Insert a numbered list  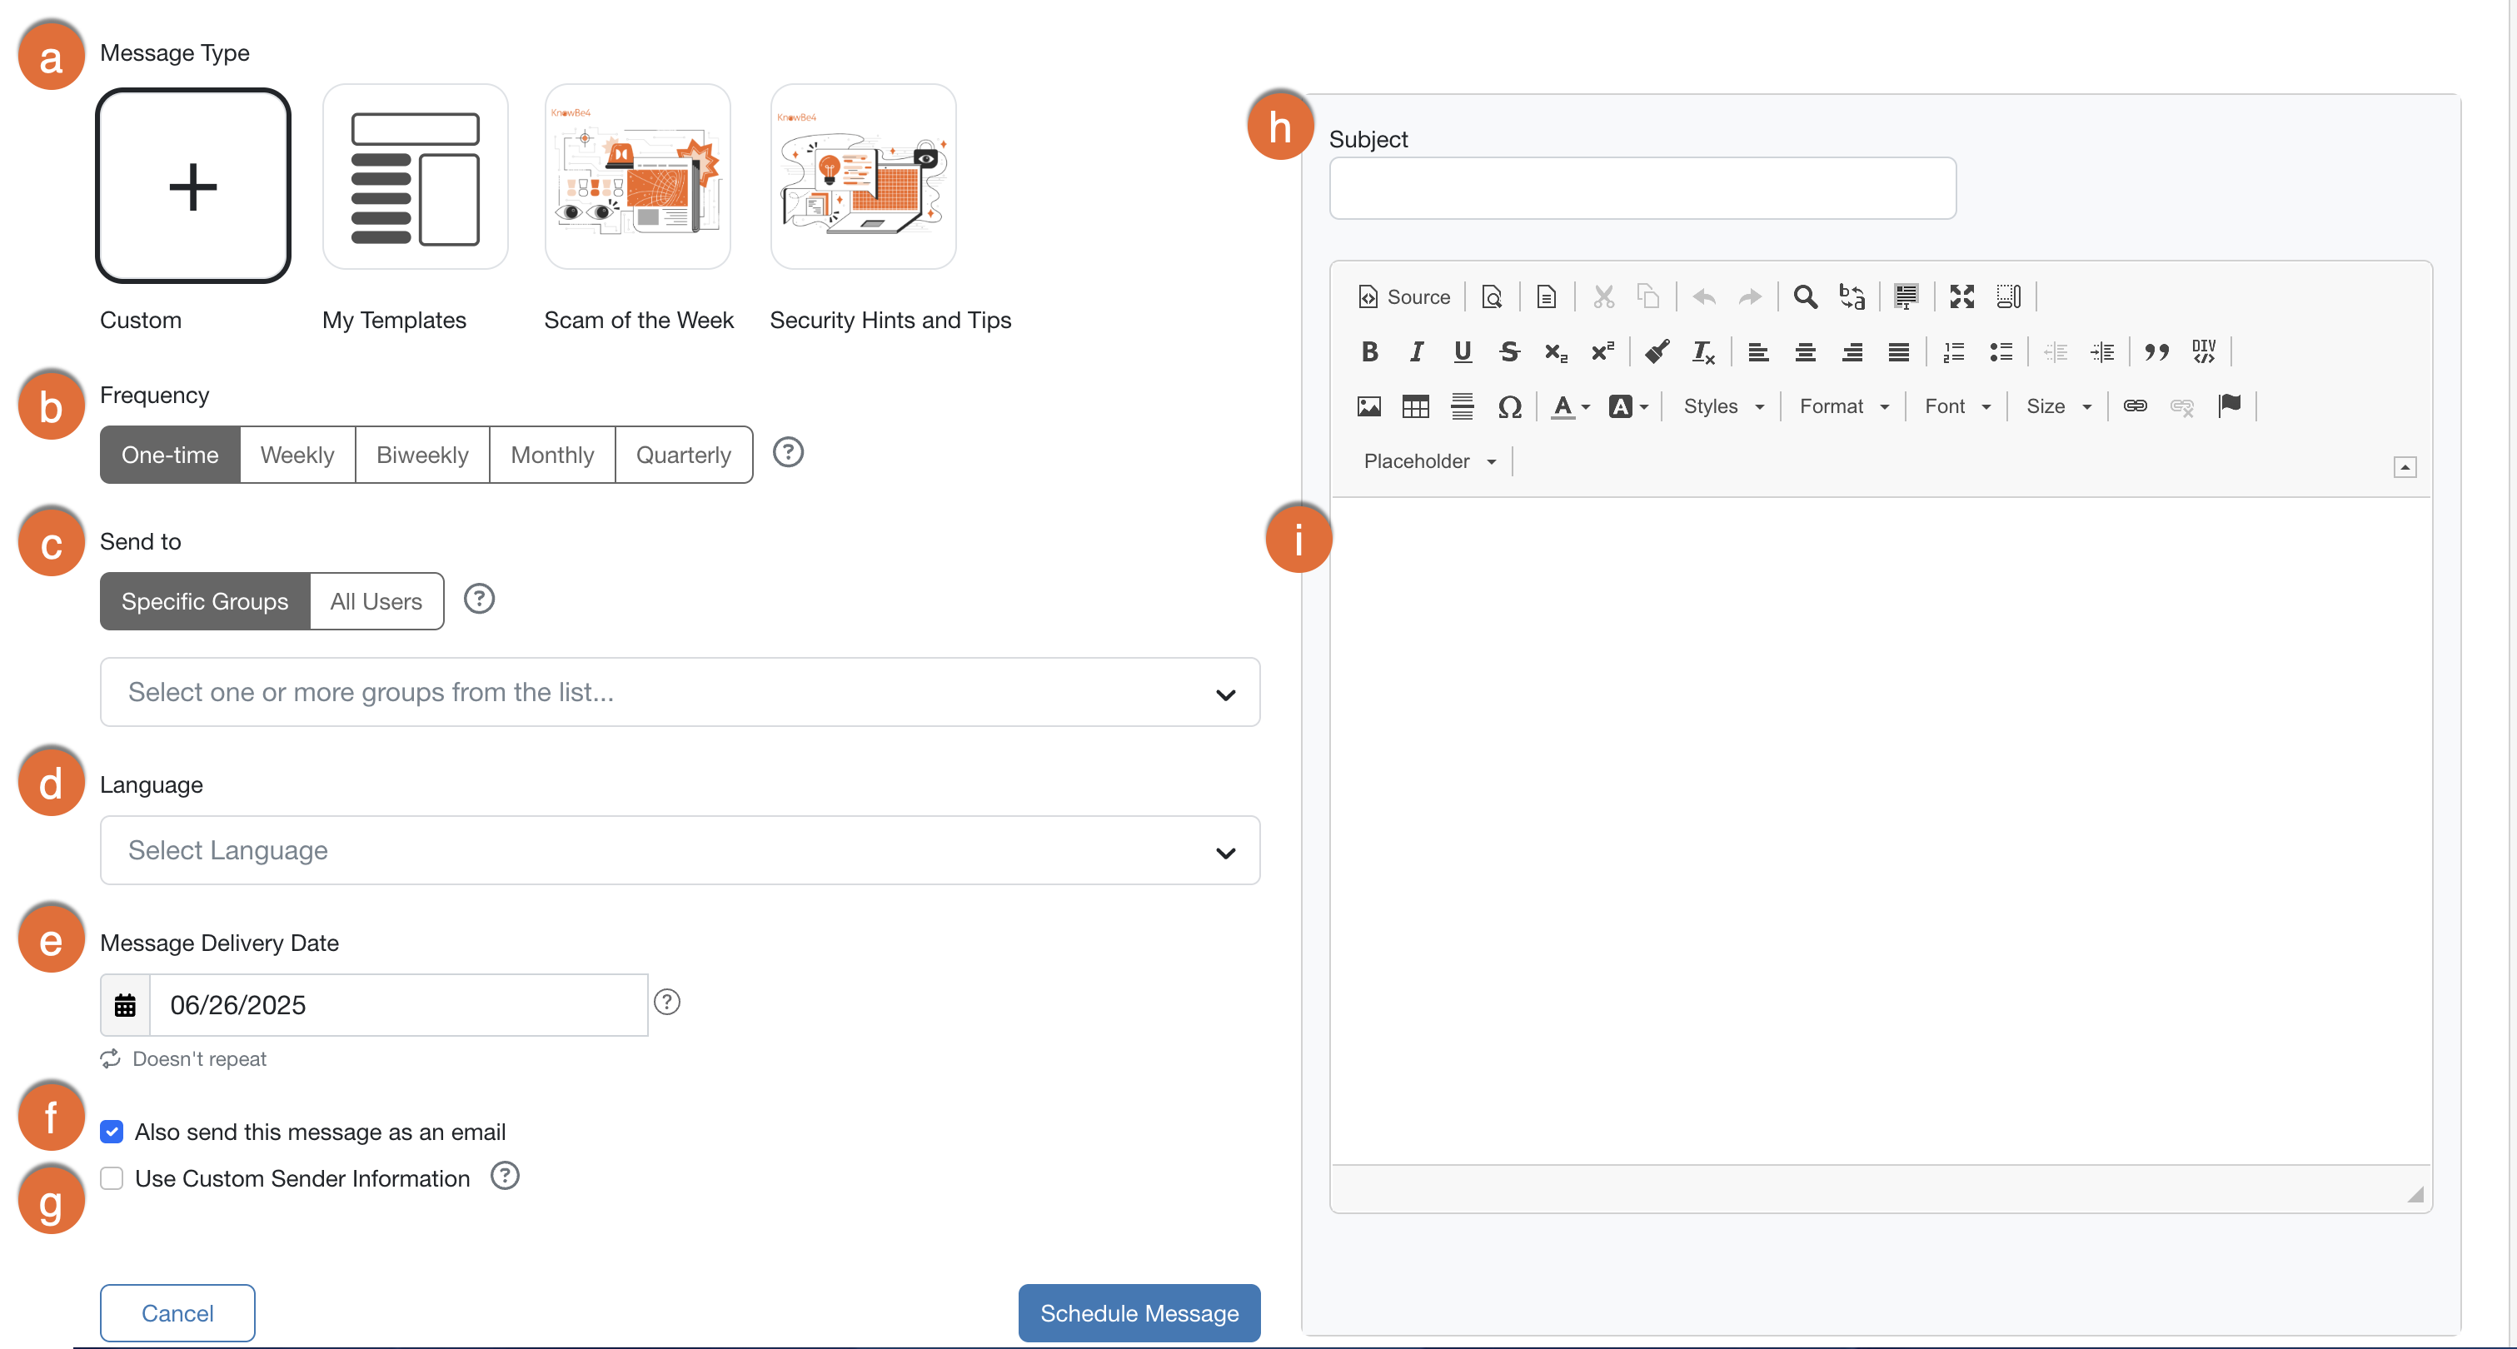1952,351
